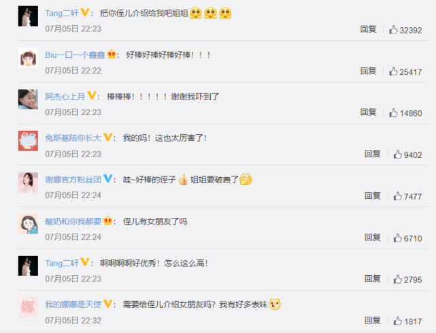Click thumbs-up icon showing 25417

[393, 72]
